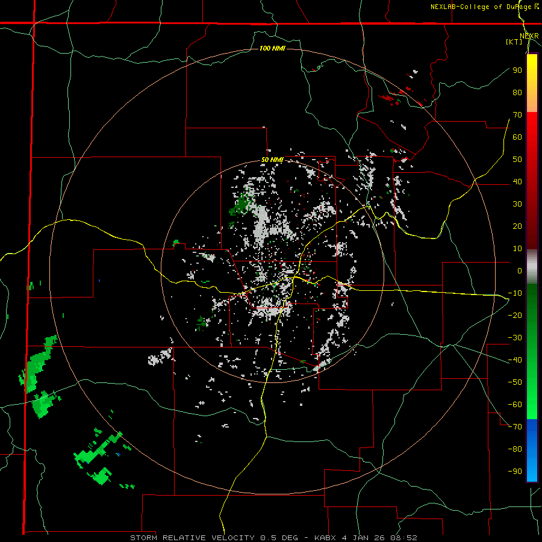This screenshot has height=542, width=542.
Task: Select the -10 knot scale label
Action: tap(515, 293)
